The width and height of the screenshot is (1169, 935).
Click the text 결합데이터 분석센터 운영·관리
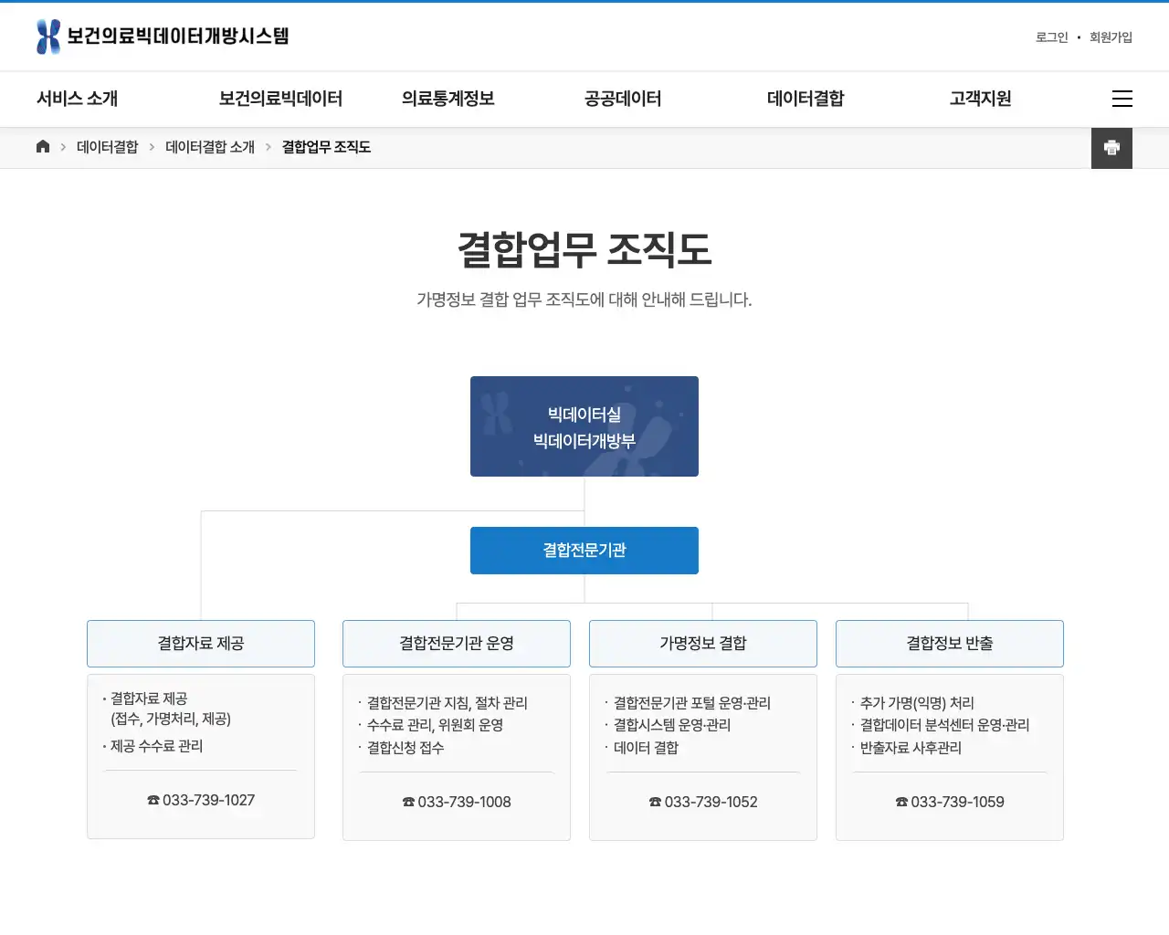945,725
